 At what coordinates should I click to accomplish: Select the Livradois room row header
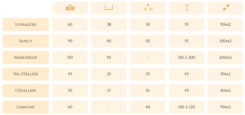click(x=26, y=24)
